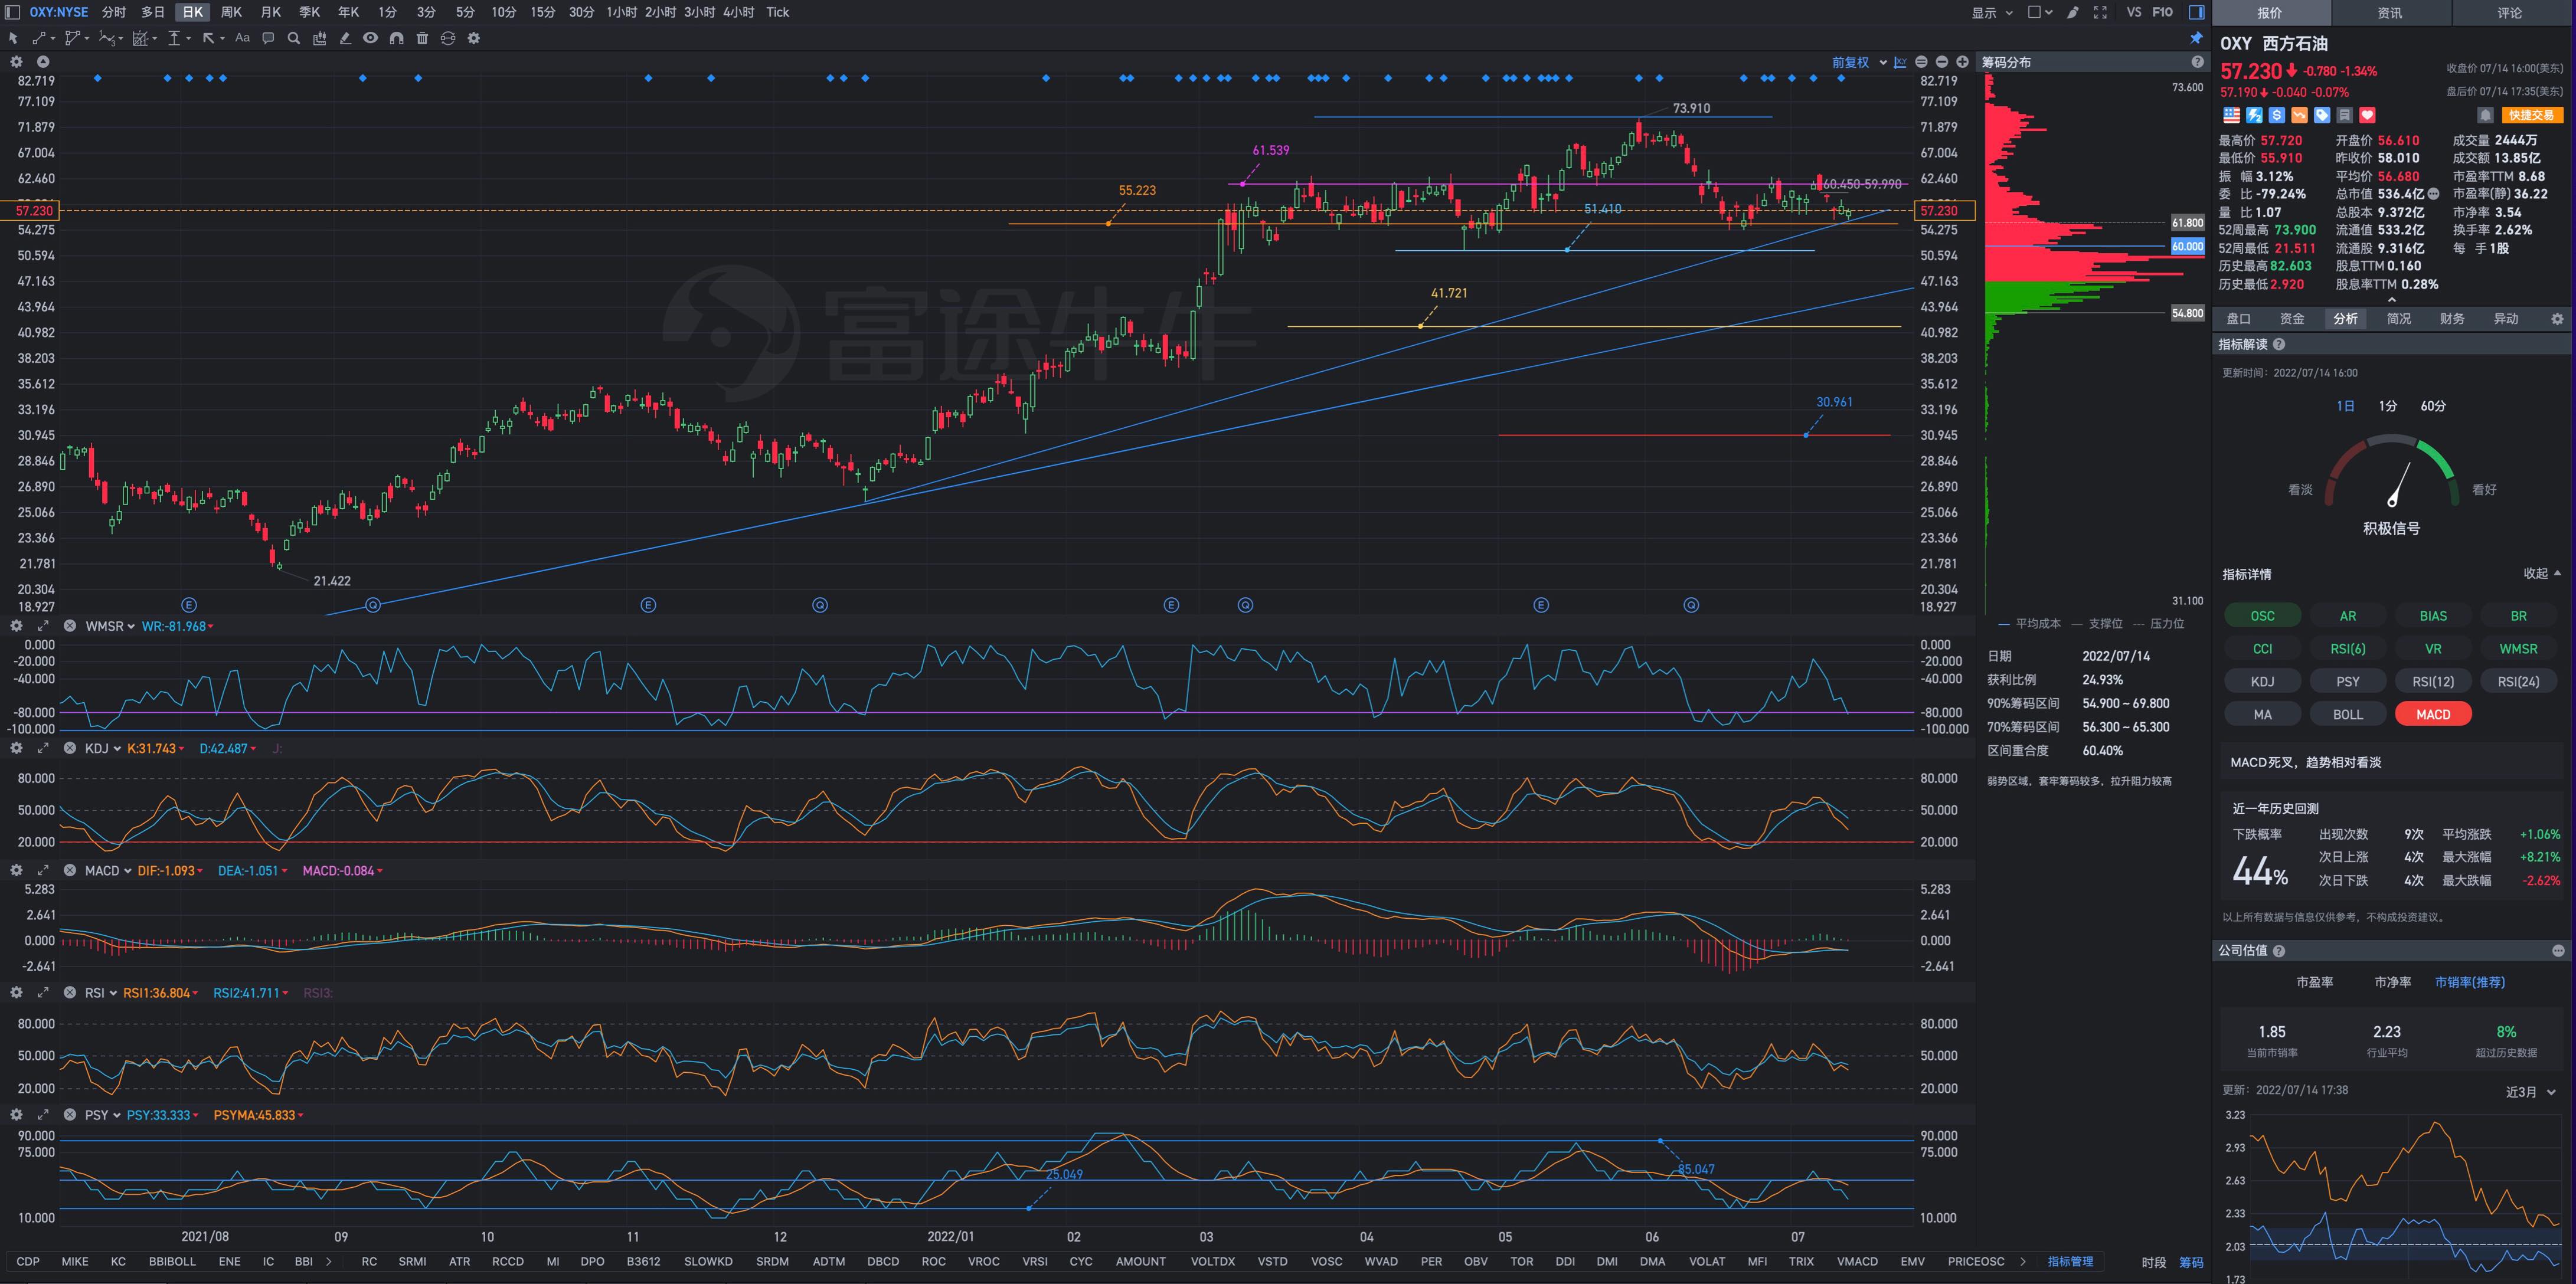The image size is (2576, 1284).
Task: Select the 市盈率 valuation tab
Action: [2314, 982]
